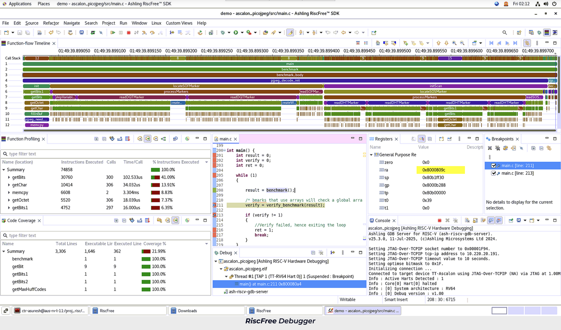This screenshot has height=330, width=561.
Task: Enable Skip All Breakpoints
Action: [522, 148]
